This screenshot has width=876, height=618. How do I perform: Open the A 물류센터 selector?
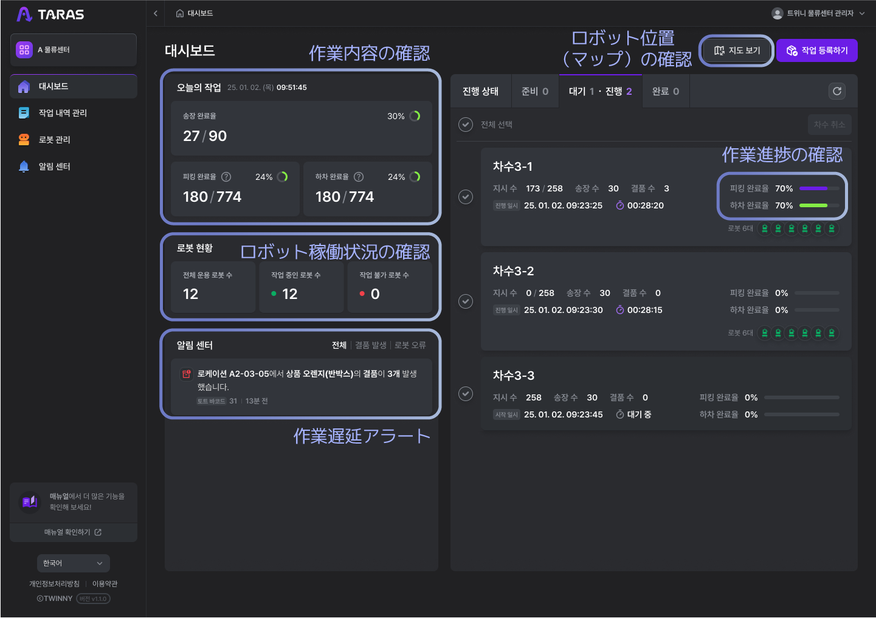point(74,50)
